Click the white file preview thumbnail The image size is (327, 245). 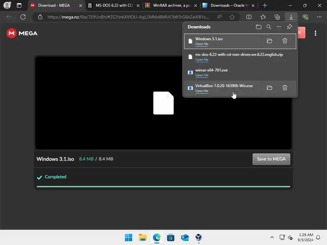coord(163,103)
